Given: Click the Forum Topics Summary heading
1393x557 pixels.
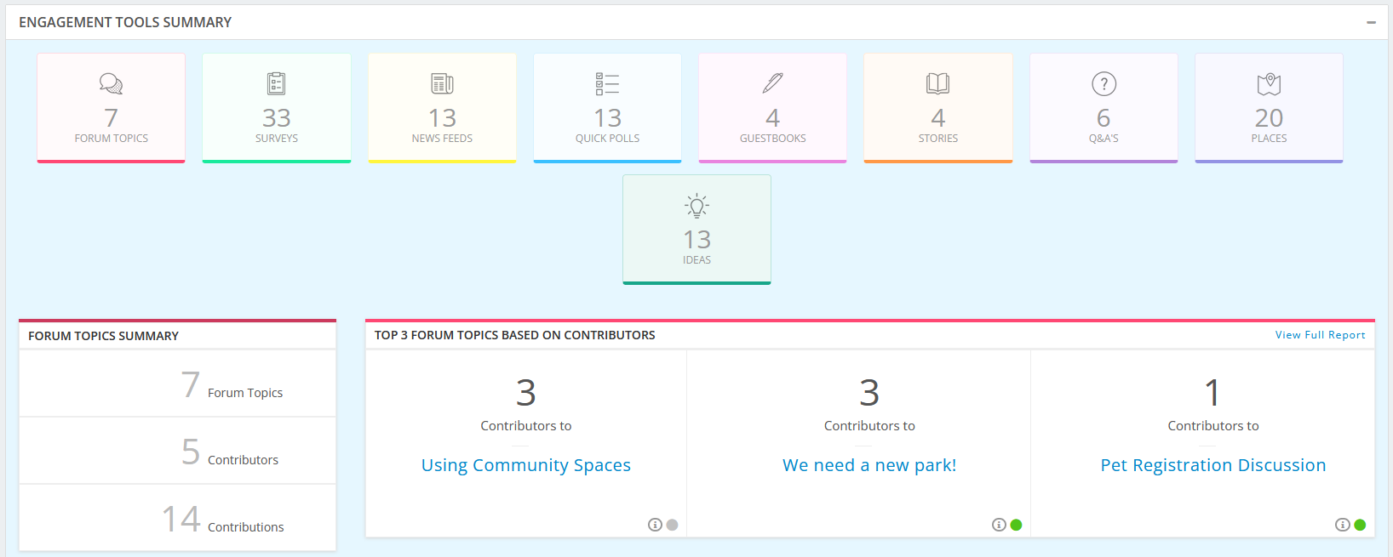Looking at the screenshot, I should click(103, 336).
